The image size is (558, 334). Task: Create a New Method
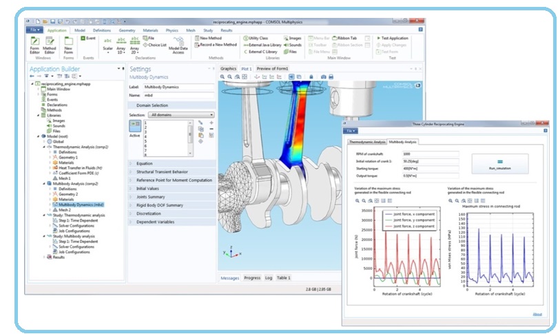click(208, 38)
